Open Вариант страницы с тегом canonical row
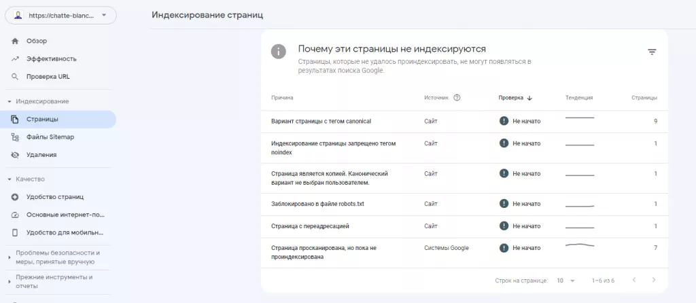Viewport: 696px width, 303px height. tap(464, 121)
